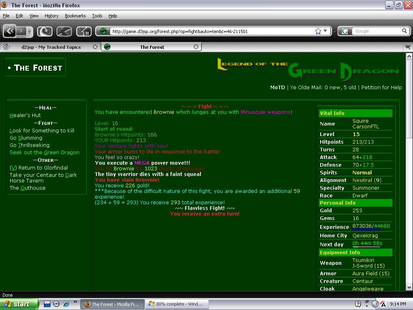This screenshot has width=413, height=310.
Task: Click the Healer's Hut link
Action: click(x=25, y=115)
